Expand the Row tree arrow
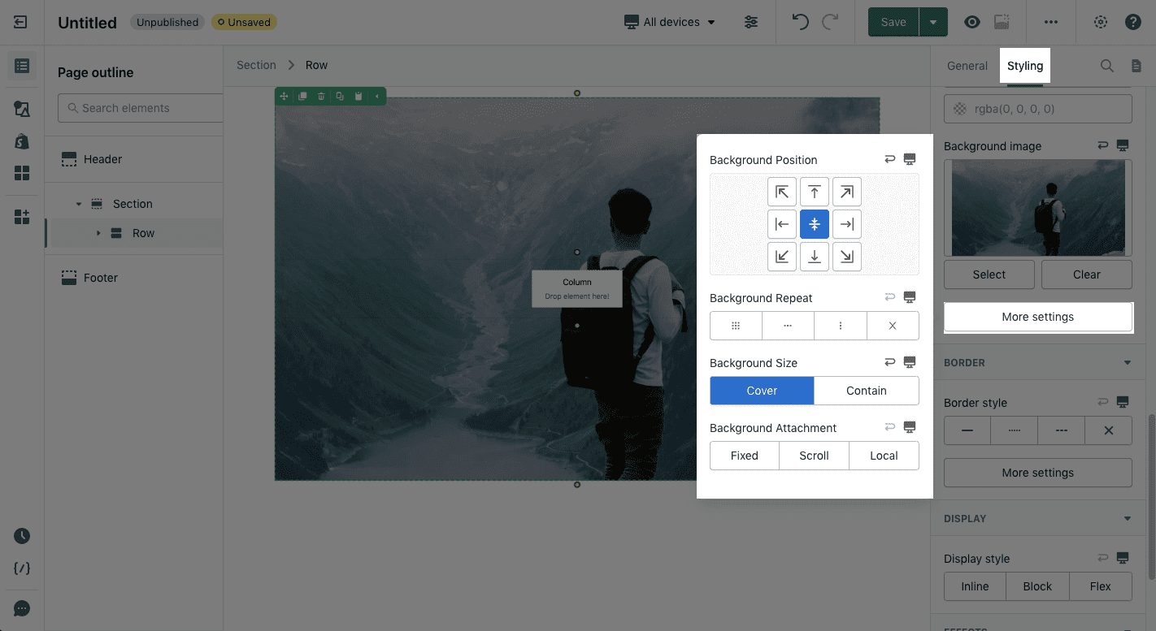Viewport: 1156px width, 631px height. pyautogui.click(x=98, y=233)
